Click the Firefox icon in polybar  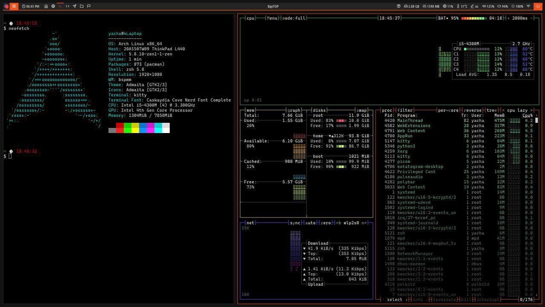(x=6, y=6)
